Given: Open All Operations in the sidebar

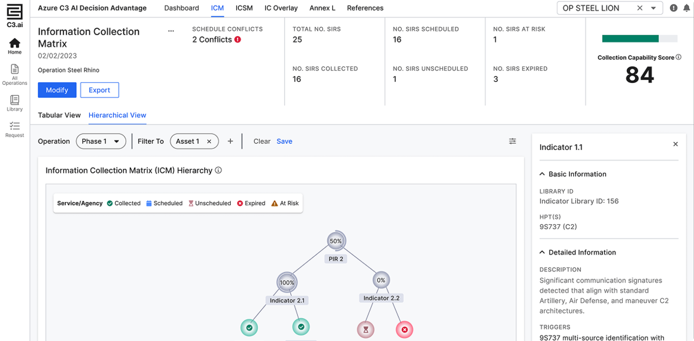Looking at the screenshot, I should (15, 75).
